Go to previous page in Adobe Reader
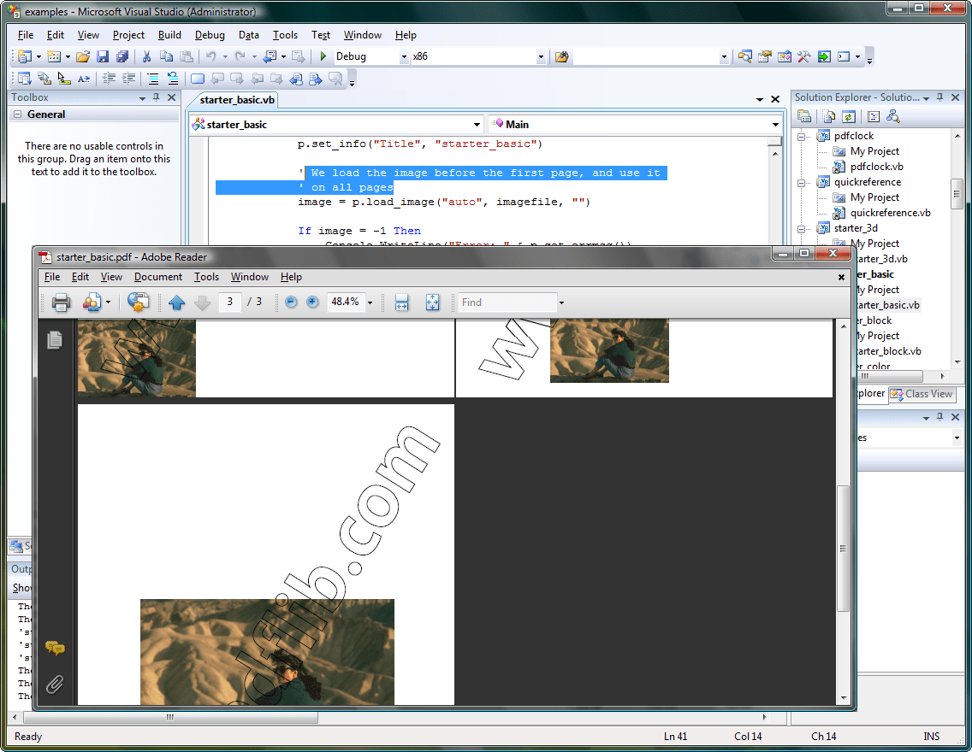972x752 pixels. pos(177,303)
